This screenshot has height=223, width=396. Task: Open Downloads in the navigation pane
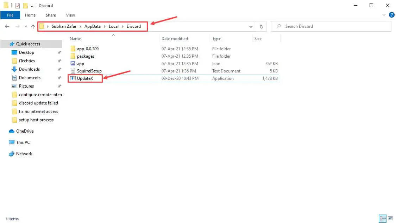click(29, 69)
